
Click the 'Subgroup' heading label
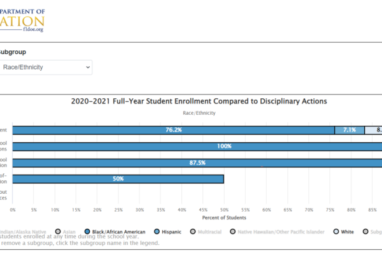click(x=13, y=52)
